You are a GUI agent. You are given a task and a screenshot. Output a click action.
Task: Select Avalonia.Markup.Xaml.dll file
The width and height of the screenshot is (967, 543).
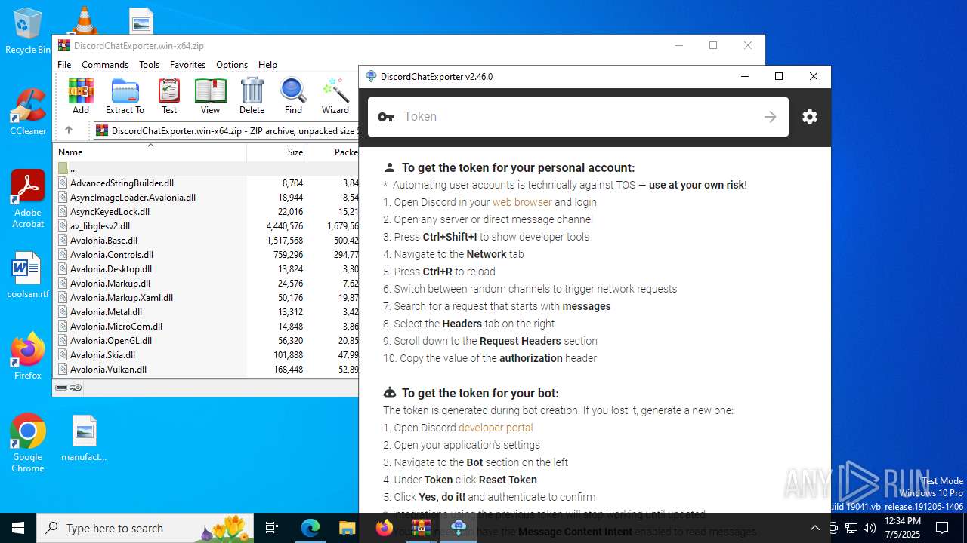pos(205,297)
